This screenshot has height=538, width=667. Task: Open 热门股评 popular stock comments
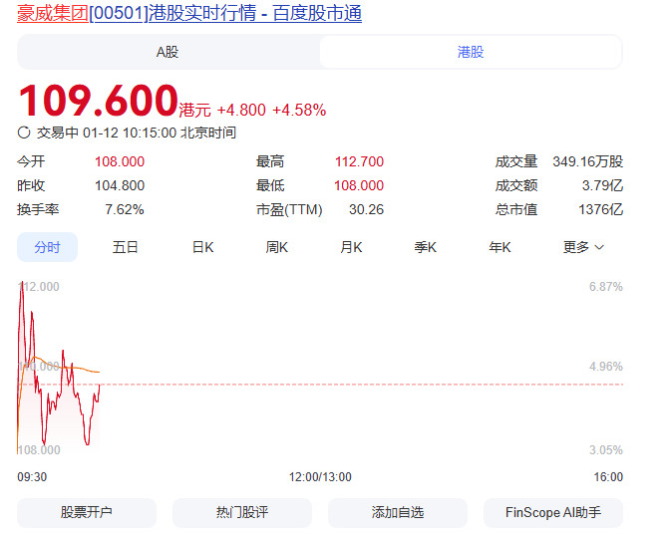[x=242, y=512]
